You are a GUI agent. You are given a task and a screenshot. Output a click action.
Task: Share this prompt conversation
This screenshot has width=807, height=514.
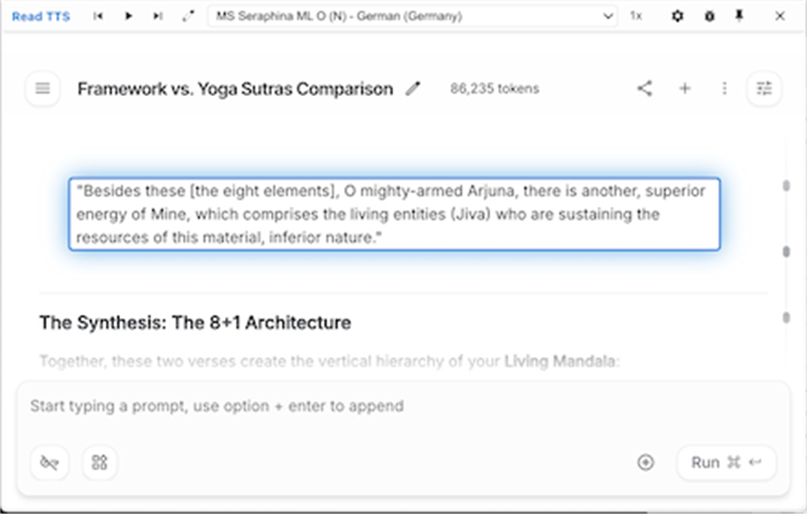tap(644, 88)
